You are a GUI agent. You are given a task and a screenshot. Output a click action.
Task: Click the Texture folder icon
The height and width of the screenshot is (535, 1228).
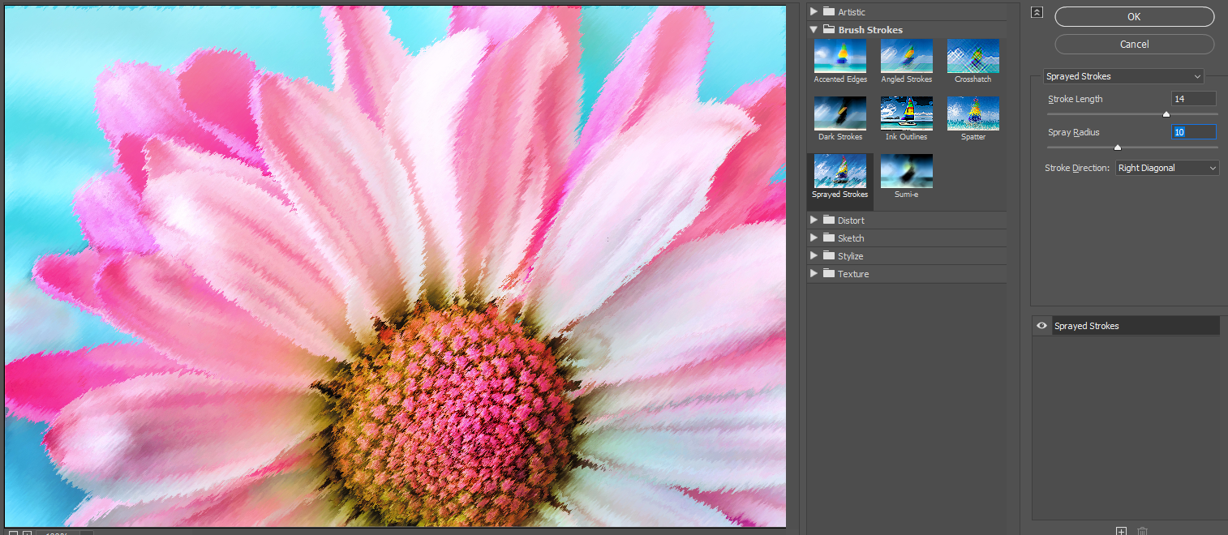pos(829,274)
